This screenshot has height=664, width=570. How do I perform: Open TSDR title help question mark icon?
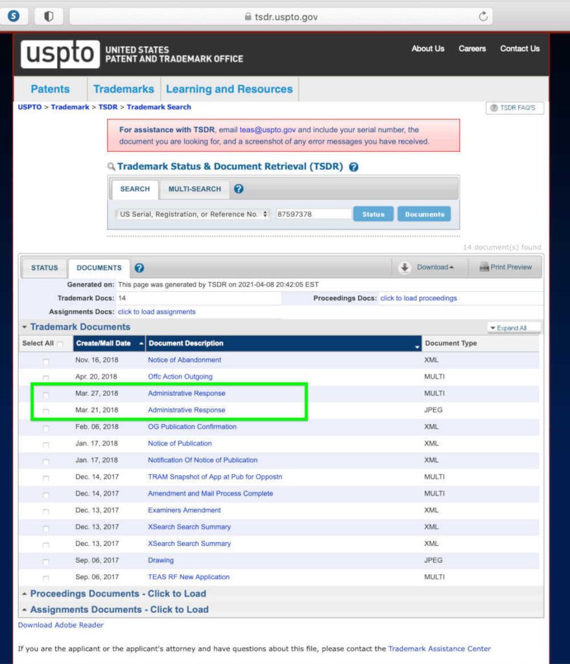pyautogui.click(x=353, y=167)
